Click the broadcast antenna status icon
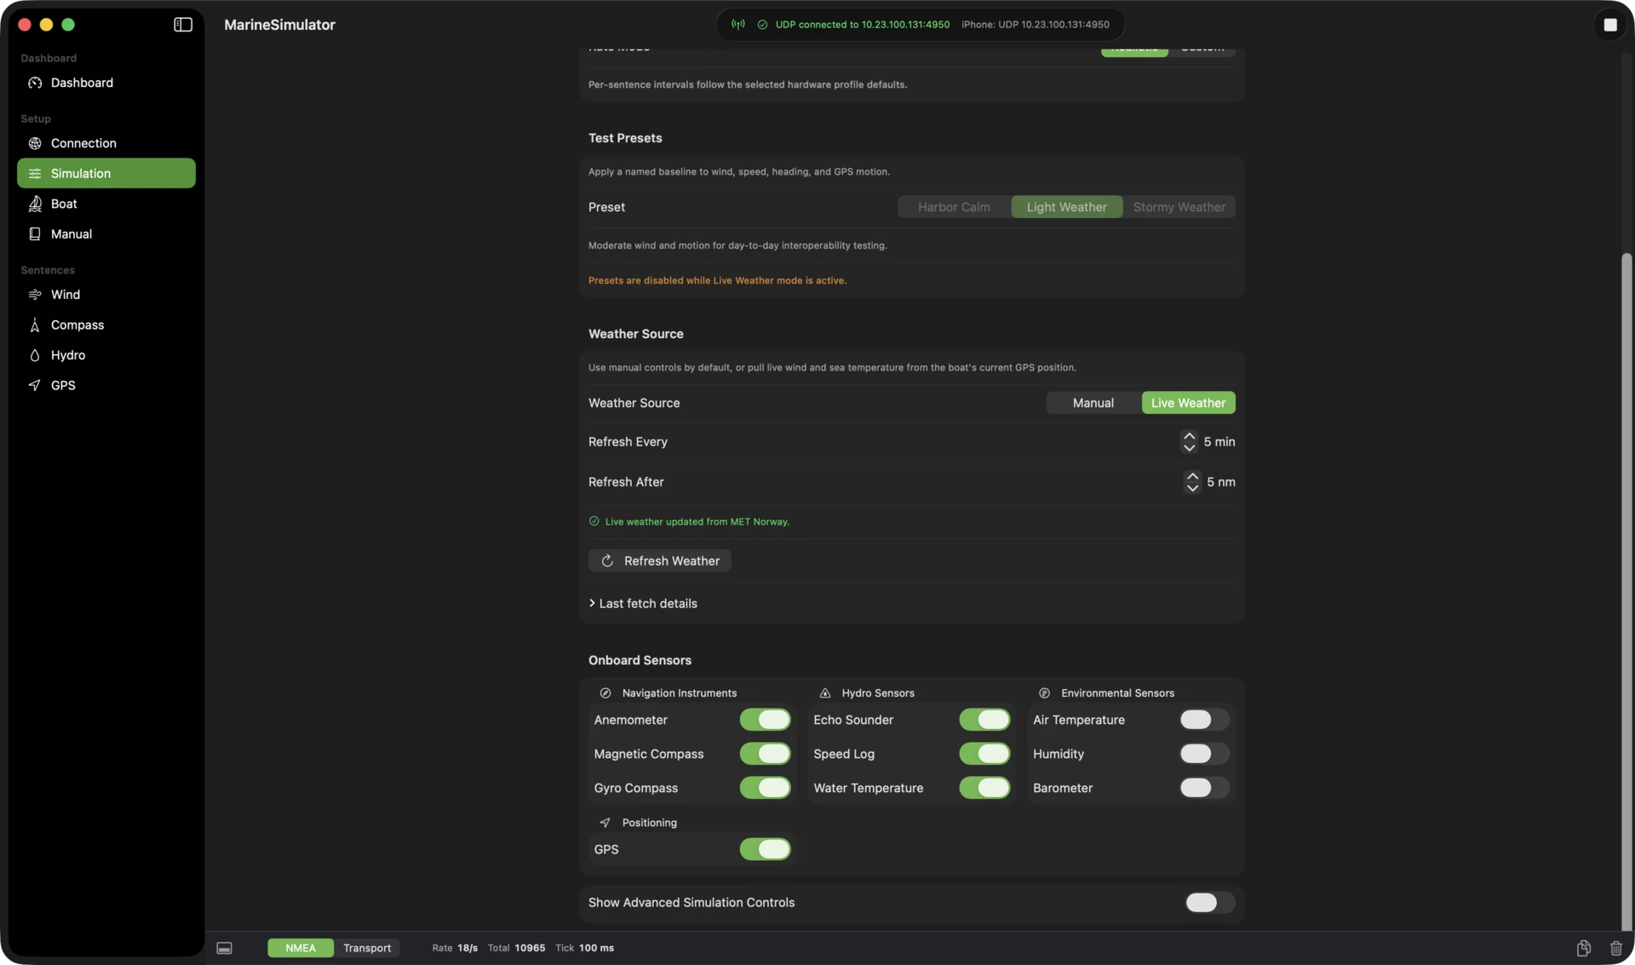 tap(738, 25)
